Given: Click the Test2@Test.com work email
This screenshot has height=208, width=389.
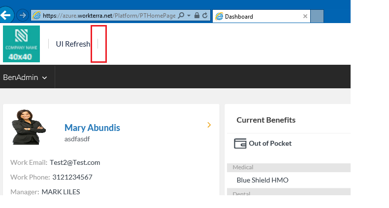Looking at the screenshot, I should click(x=75, y=162).
